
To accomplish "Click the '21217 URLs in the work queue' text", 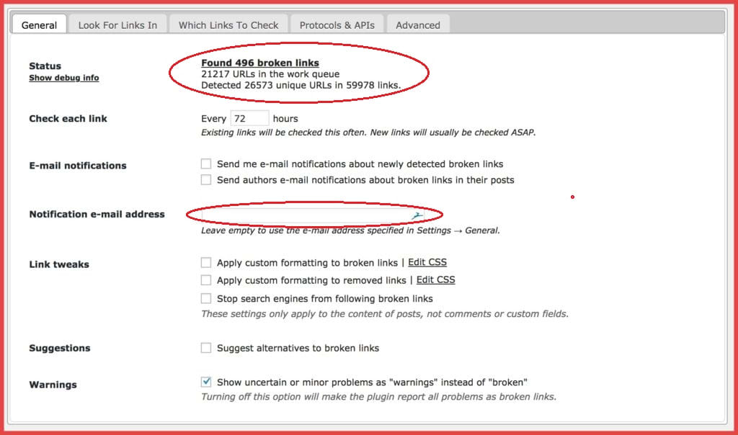I will [x=270, y=74].
